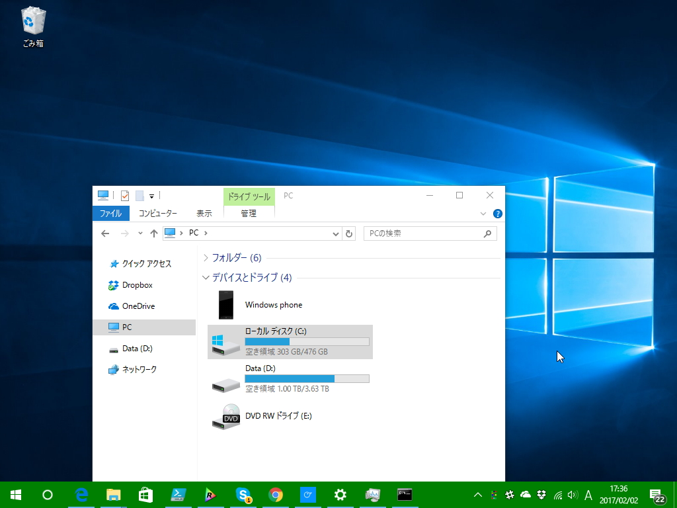This screenshot has width=677, height=508.
Task: Open Explorer help with the question mark icon
Action: (497, 214)
